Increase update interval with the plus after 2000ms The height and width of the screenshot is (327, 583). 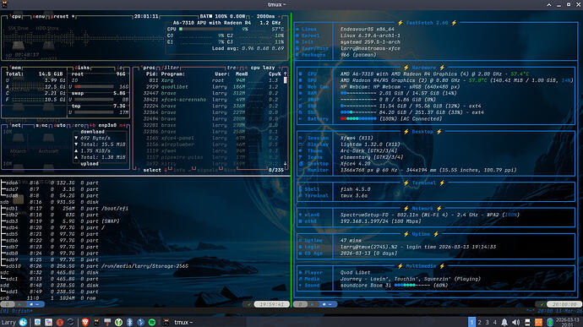(x=279, y=16)
